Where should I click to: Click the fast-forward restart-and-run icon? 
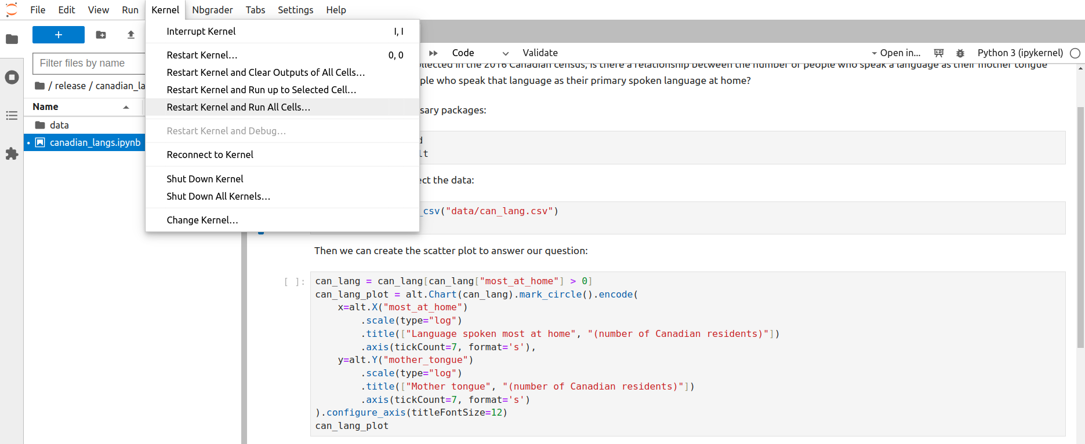click(x=433, y=53)
